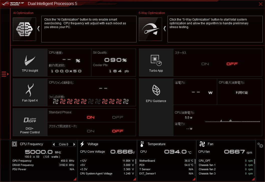Click the CPU Frequency chip icon
Viewport: 265px width, 182px height.
pyautogui.click(x=14, y=144)
